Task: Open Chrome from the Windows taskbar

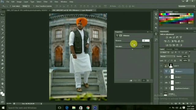Action: coord(88,108)
